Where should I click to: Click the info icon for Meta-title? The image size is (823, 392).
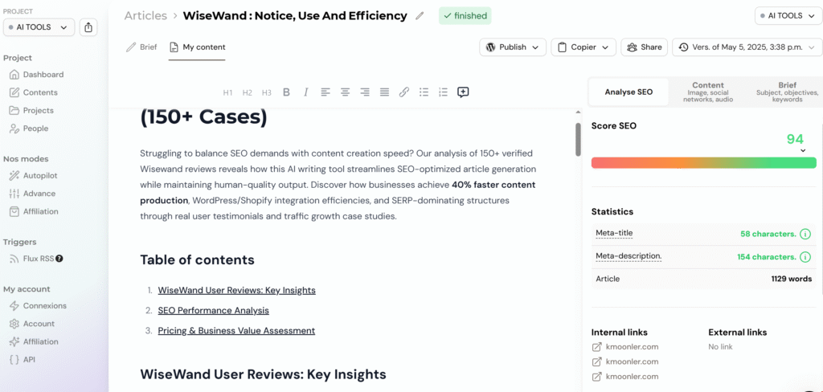click(805, 234)
